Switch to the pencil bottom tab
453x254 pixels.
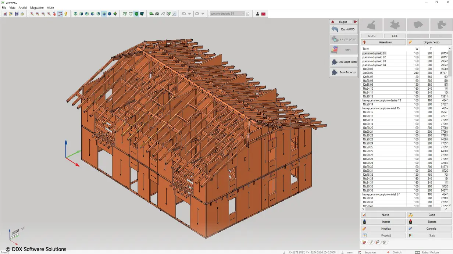(371, 242)
